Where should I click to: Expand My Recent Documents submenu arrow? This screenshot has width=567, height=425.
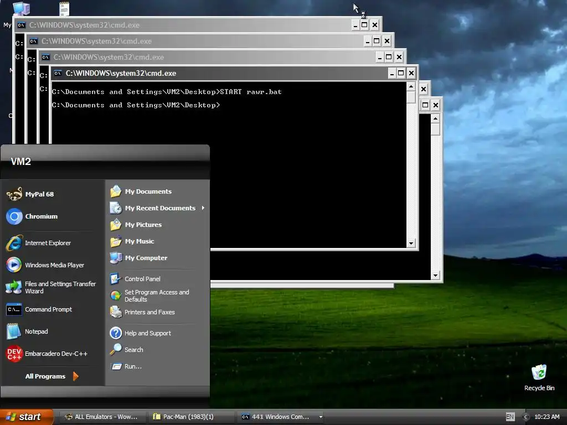click(203, 208)
